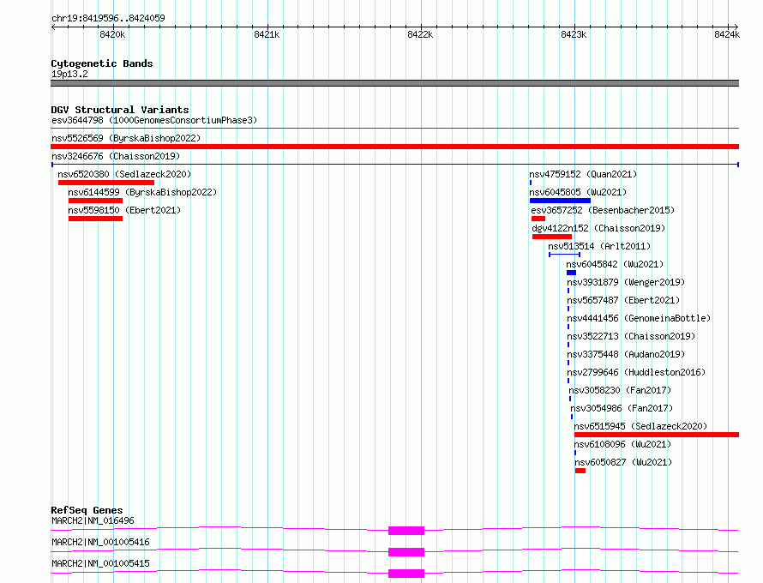763x583 pixels.
Task: Click the nsv6144599 (ByrskaBishop2022) label
Action: coord(142,192)
